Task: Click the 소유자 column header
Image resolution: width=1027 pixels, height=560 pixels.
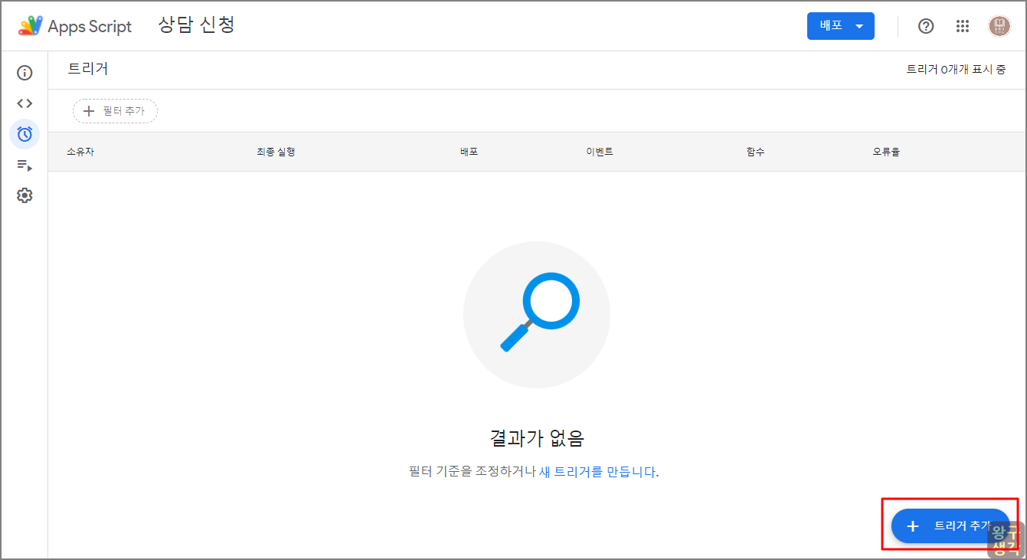Action: coord(80,152)
